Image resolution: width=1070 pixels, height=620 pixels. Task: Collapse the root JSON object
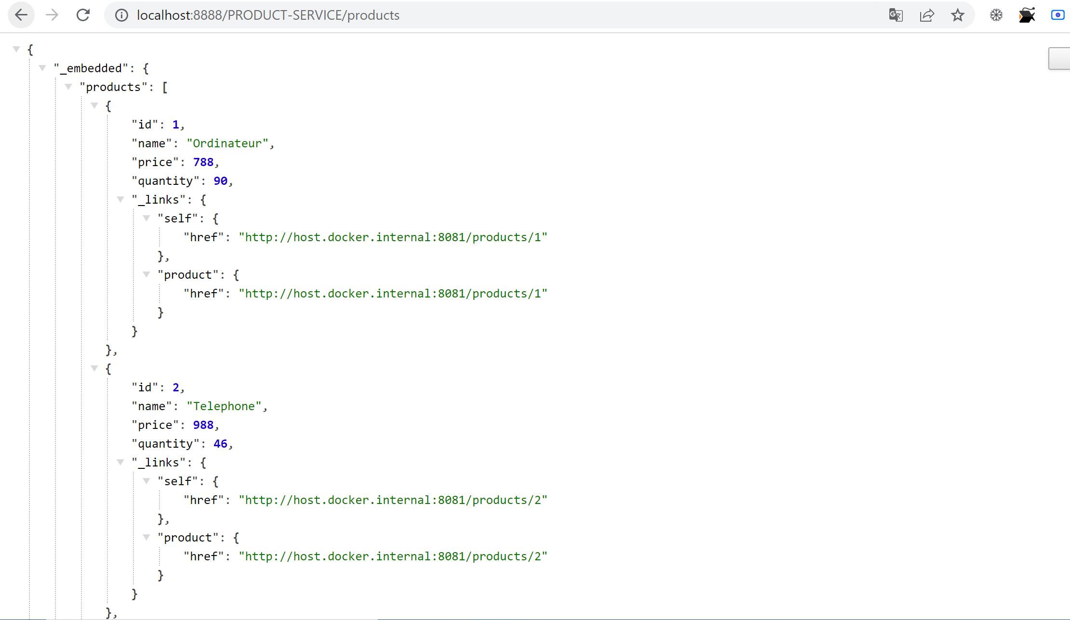point(16,49)
